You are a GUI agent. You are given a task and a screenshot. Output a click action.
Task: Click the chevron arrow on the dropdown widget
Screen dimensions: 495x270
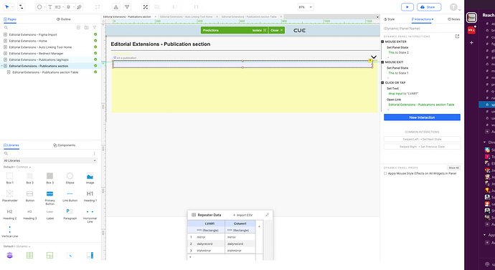[x=374, y=57]
